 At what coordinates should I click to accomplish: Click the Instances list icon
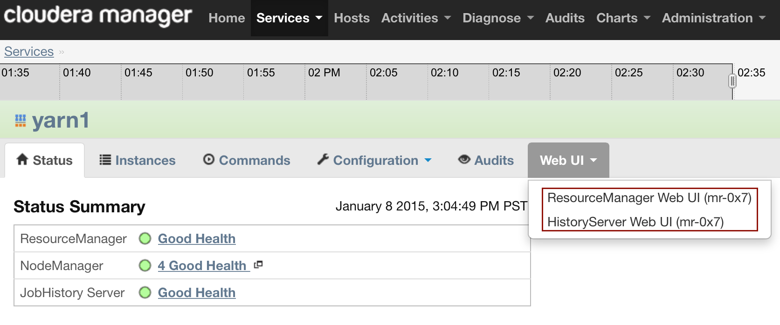pyautogui.click(x=105, y=160)
